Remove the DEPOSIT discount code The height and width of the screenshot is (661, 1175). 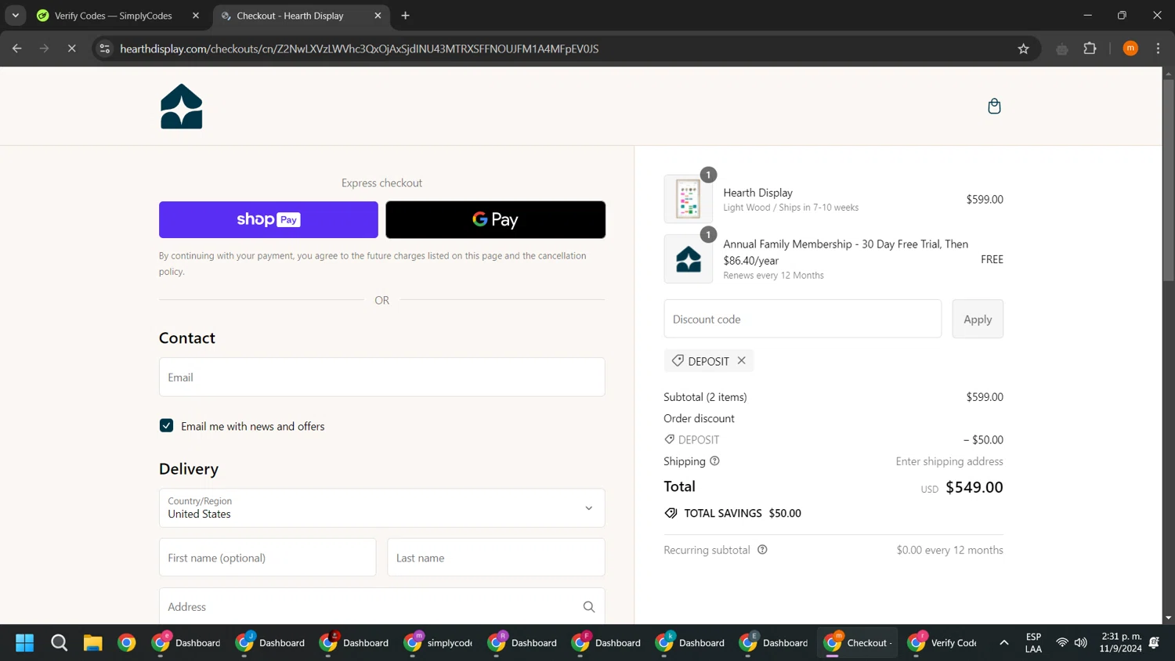741,360
